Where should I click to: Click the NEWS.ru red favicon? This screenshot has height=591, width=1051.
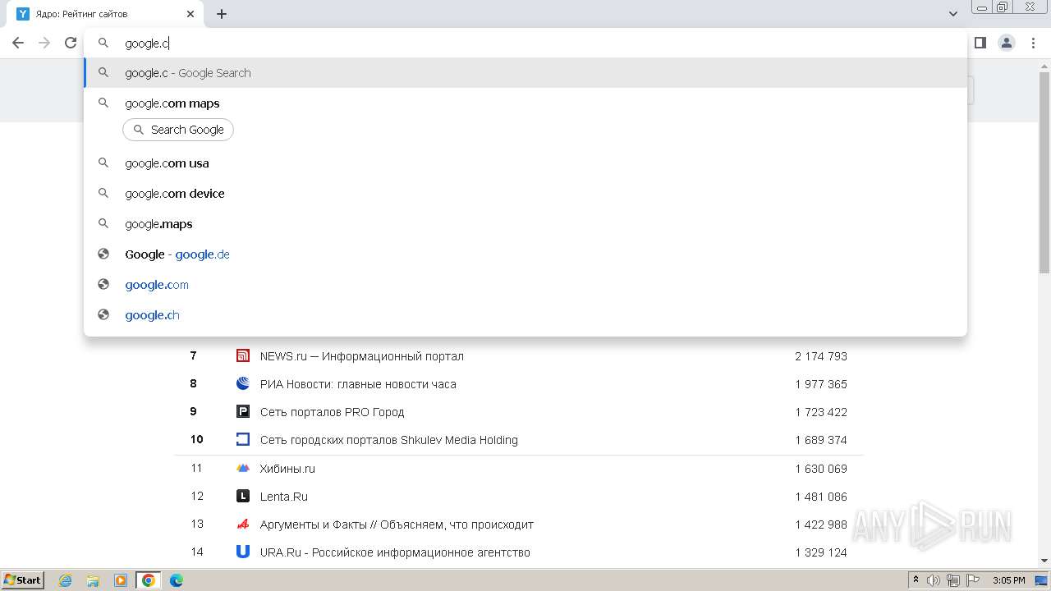pos(243,355)
